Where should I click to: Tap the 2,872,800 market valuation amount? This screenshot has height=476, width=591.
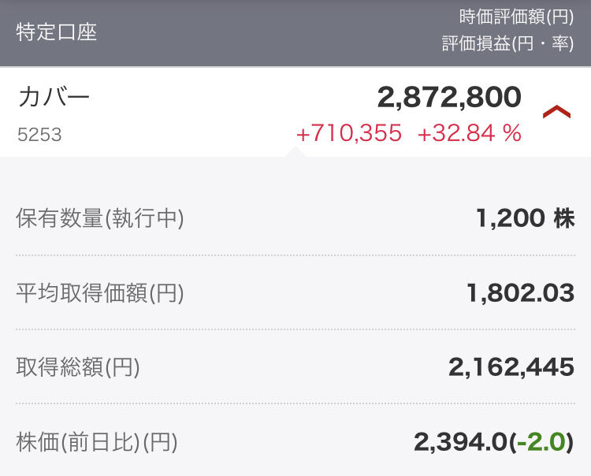(449, 98)
